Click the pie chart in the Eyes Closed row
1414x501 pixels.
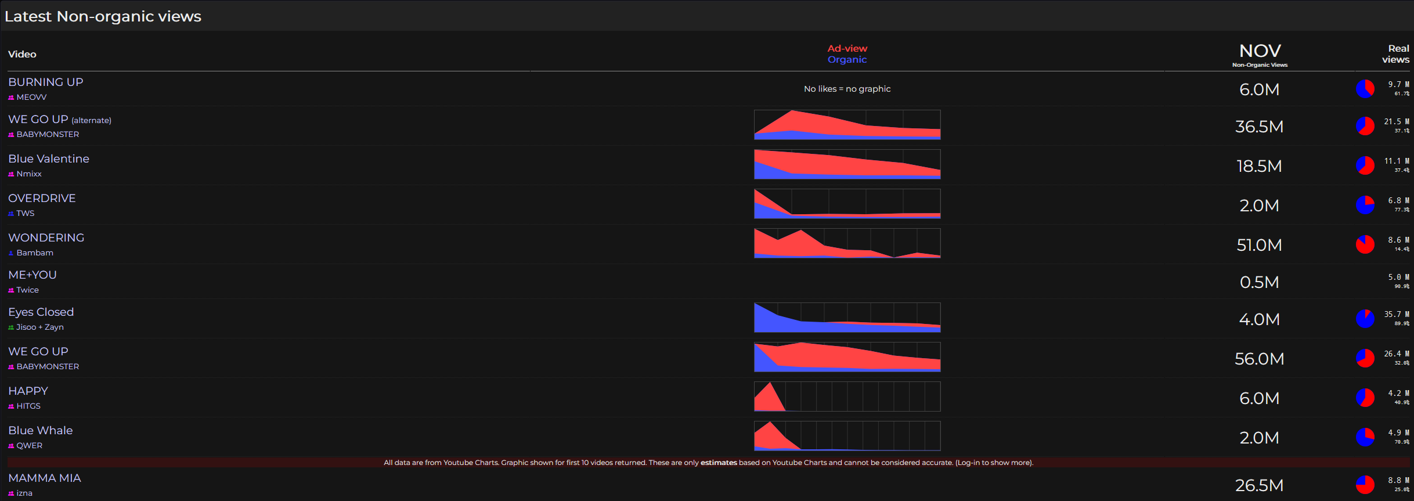click(x=1365, y=319)
